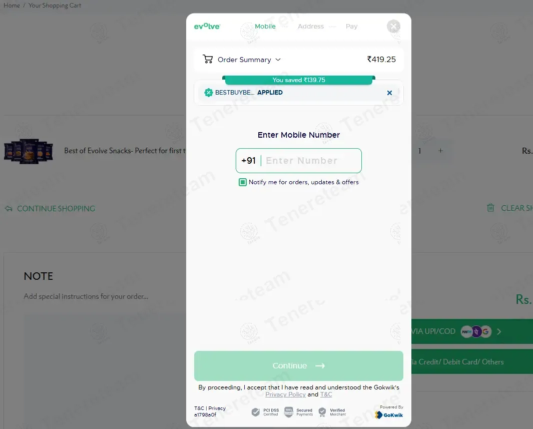Uncheck Notify me for orders, updates & offers
This screenshot has height=429, width=533.
(x=242, y=182)
